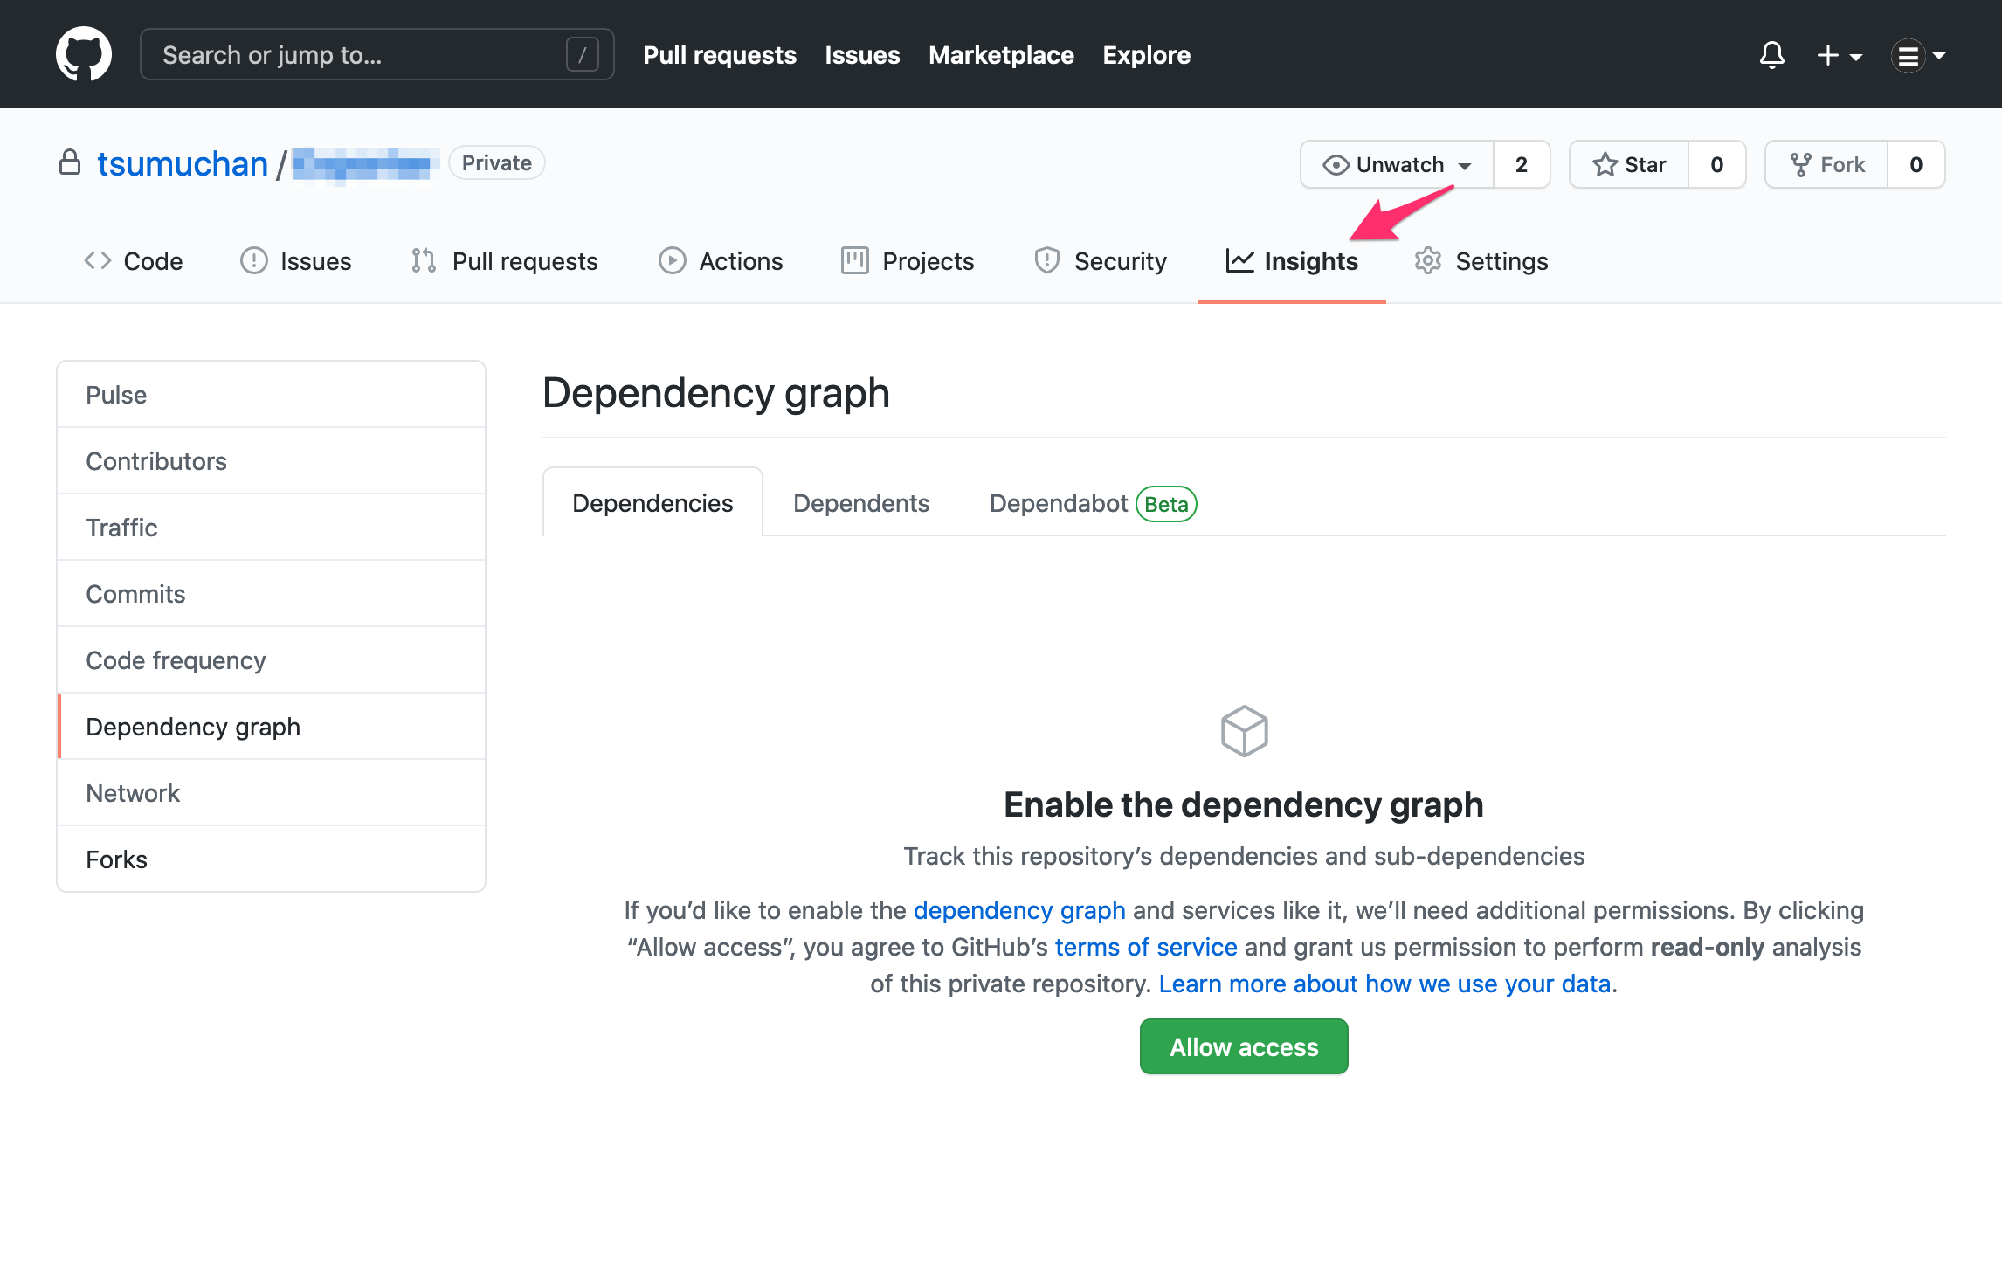Switch to the Dependents sub-tab

(861, 503)
